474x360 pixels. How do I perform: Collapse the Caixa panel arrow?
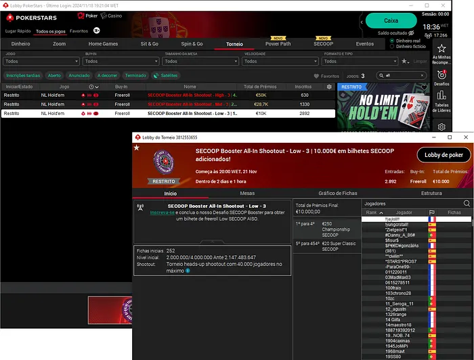click(x=362, y=22)
